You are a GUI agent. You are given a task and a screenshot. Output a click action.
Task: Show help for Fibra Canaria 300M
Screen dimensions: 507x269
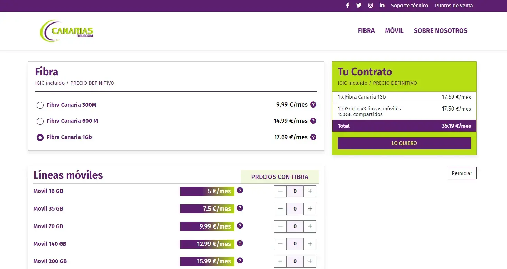pos(313,104)
